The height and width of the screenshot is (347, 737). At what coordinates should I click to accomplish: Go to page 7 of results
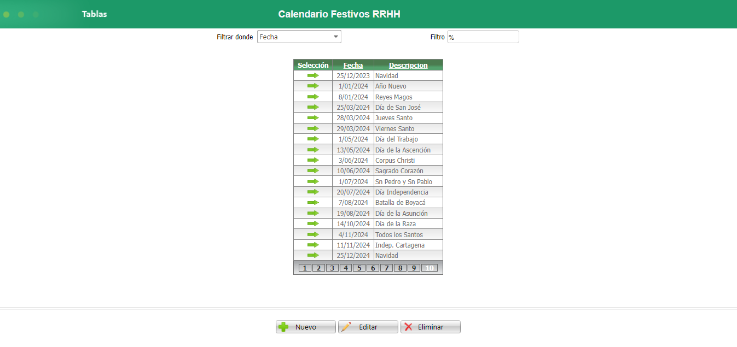coord(387,268)
